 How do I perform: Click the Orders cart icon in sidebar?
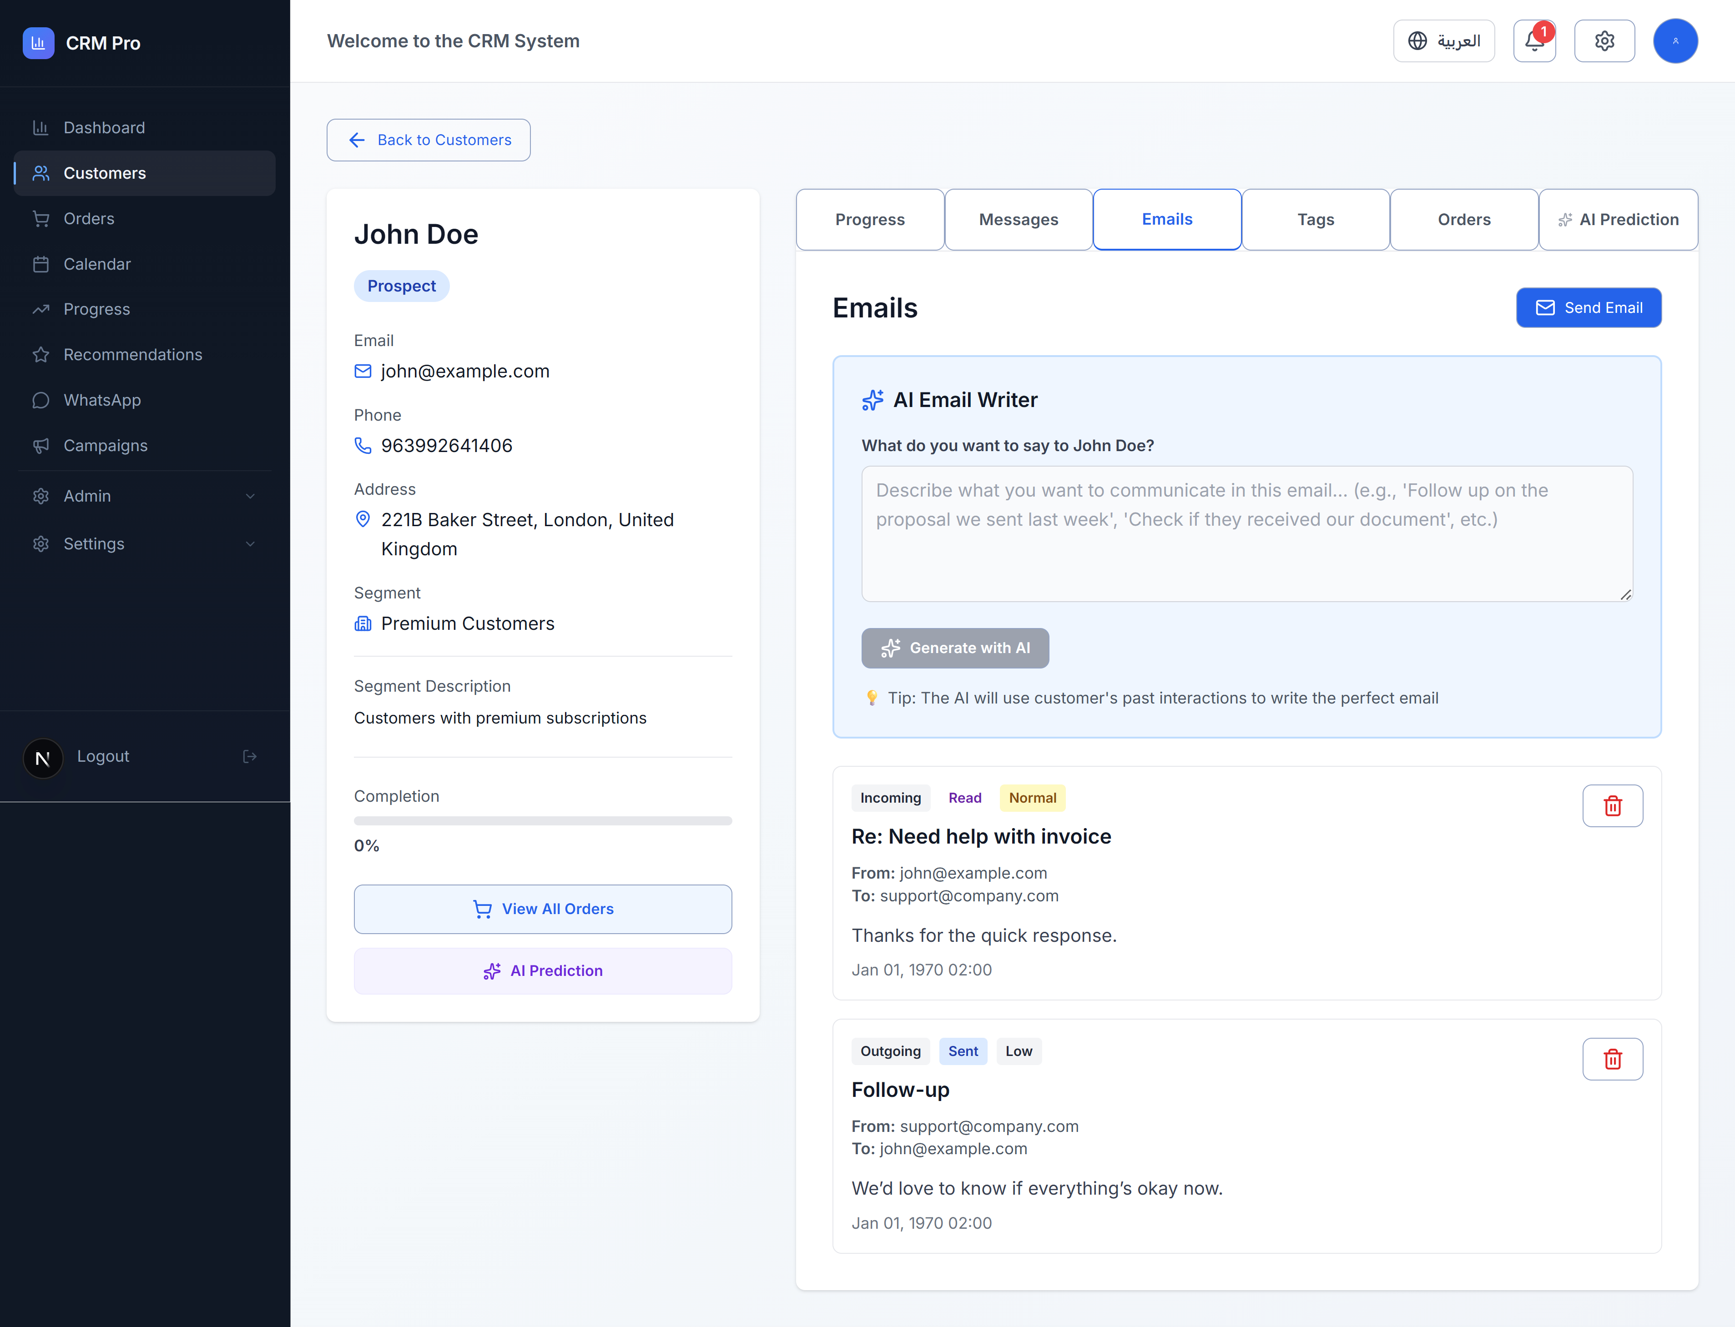pyautogui.click(x=41, y=219)
